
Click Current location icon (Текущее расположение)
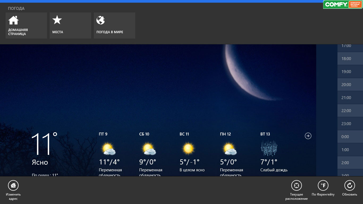pyautogui.click(x=297, y=185)
